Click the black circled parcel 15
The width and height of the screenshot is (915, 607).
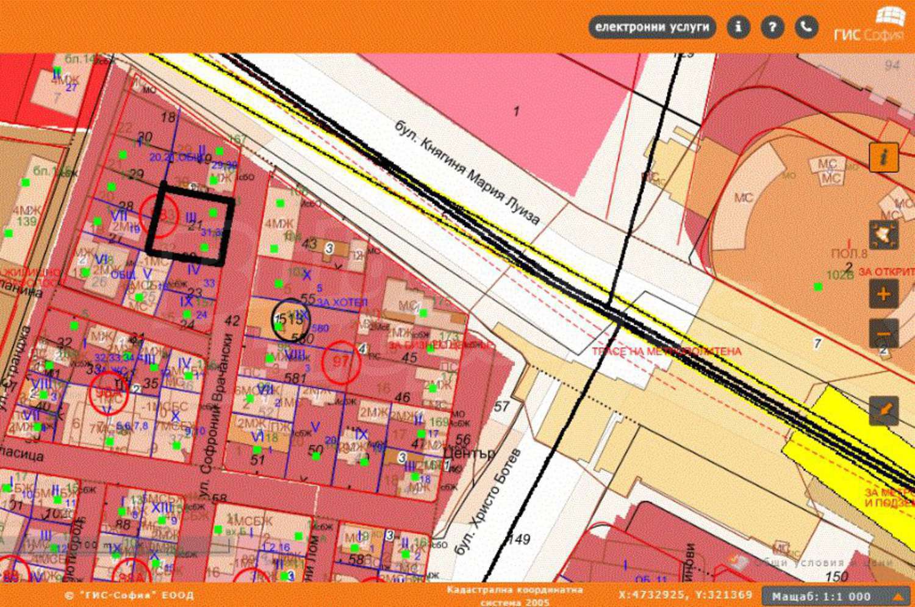291,319
